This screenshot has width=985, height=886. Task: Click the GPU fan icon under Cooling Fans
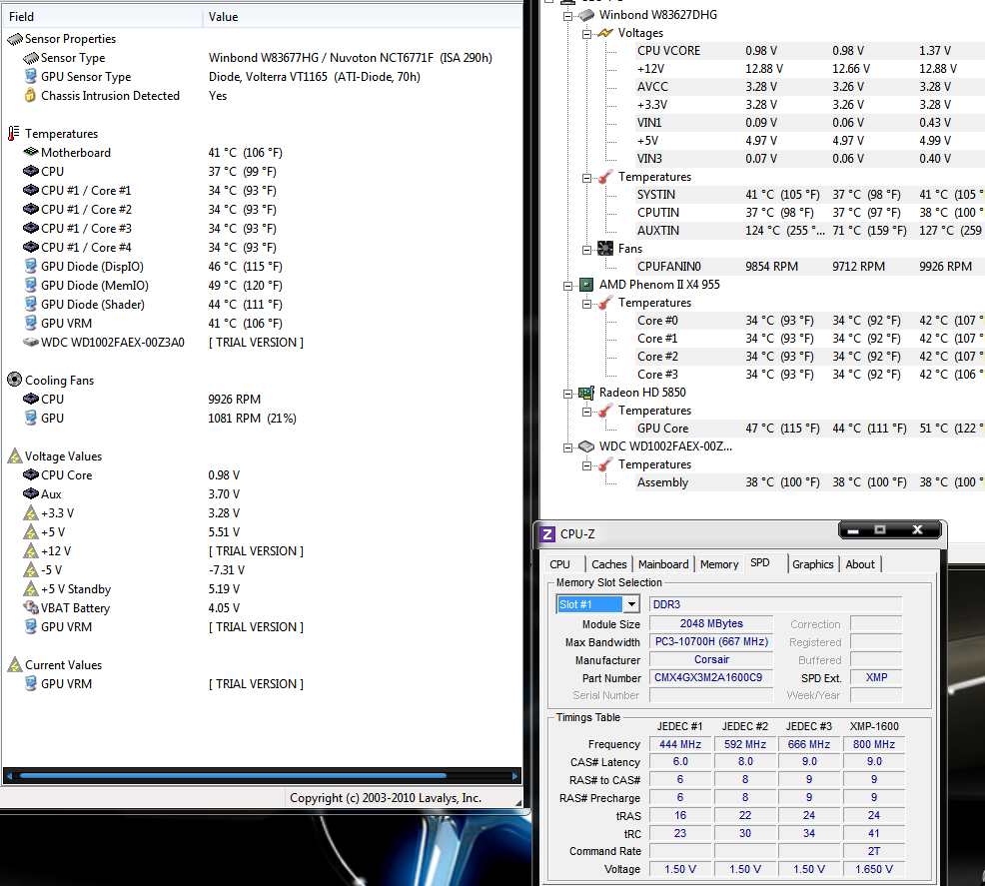coord(30,418)
